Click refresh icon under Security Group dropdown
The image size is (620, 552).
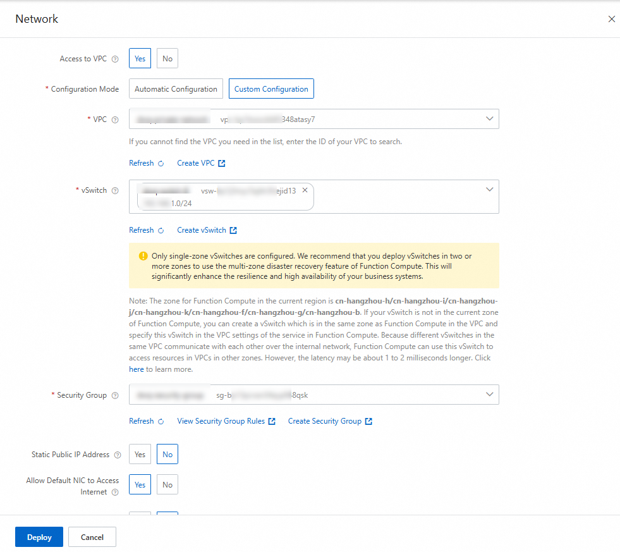pyautogui.click(x=161, y=421)
